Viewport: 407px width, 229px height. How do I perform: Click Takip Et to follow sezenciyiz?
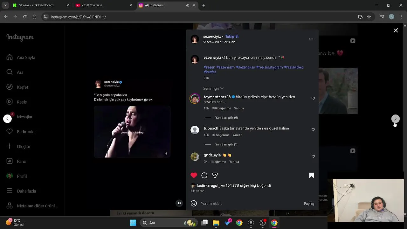click(x=232, y=37)
